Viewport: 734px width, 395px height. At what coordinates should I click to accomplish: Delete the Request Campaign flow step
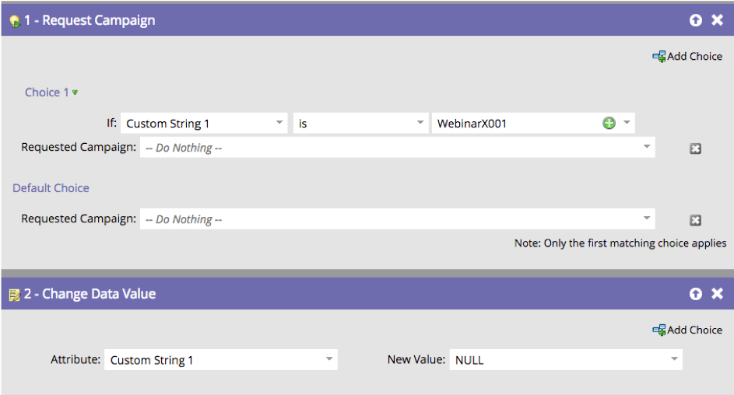(717, 20)
